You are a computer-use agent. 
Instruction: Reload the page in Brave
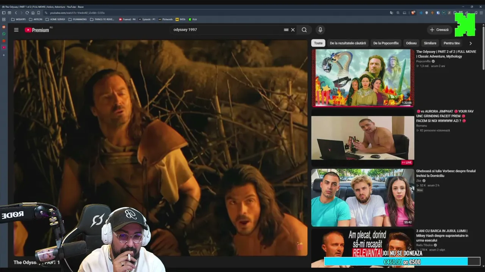[27, 13]
